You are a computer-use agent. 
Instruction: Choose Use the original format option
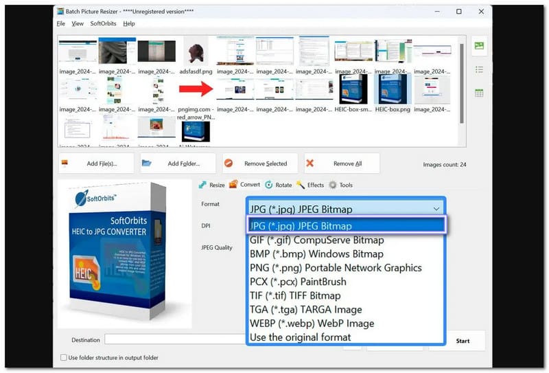346,337
